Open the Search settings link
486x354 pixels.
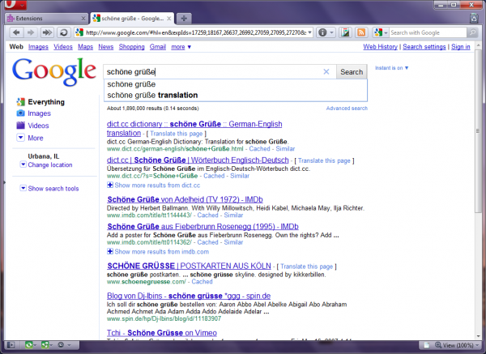[424, 47]
